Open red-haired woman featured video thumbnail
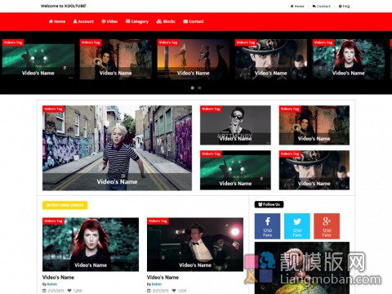Image resolution: width=392 pixels, height=294 pixels. click(91, 244)
